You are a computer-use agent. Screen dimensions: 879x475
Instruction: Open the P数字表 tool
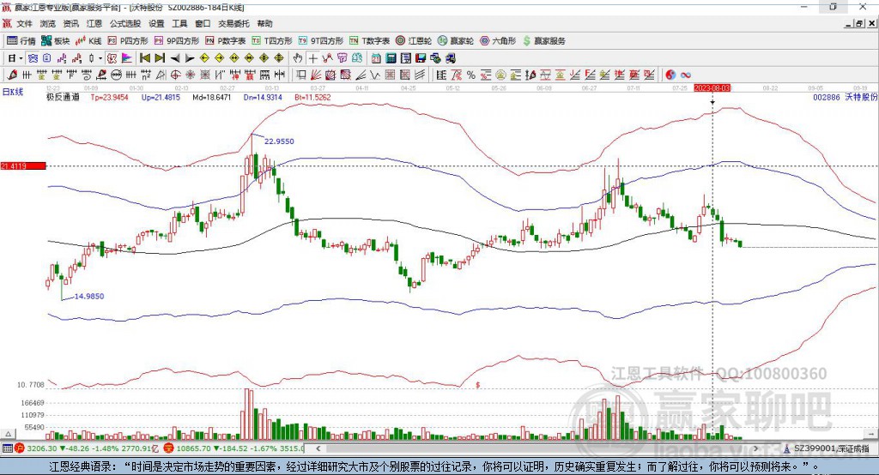point(226,41)
